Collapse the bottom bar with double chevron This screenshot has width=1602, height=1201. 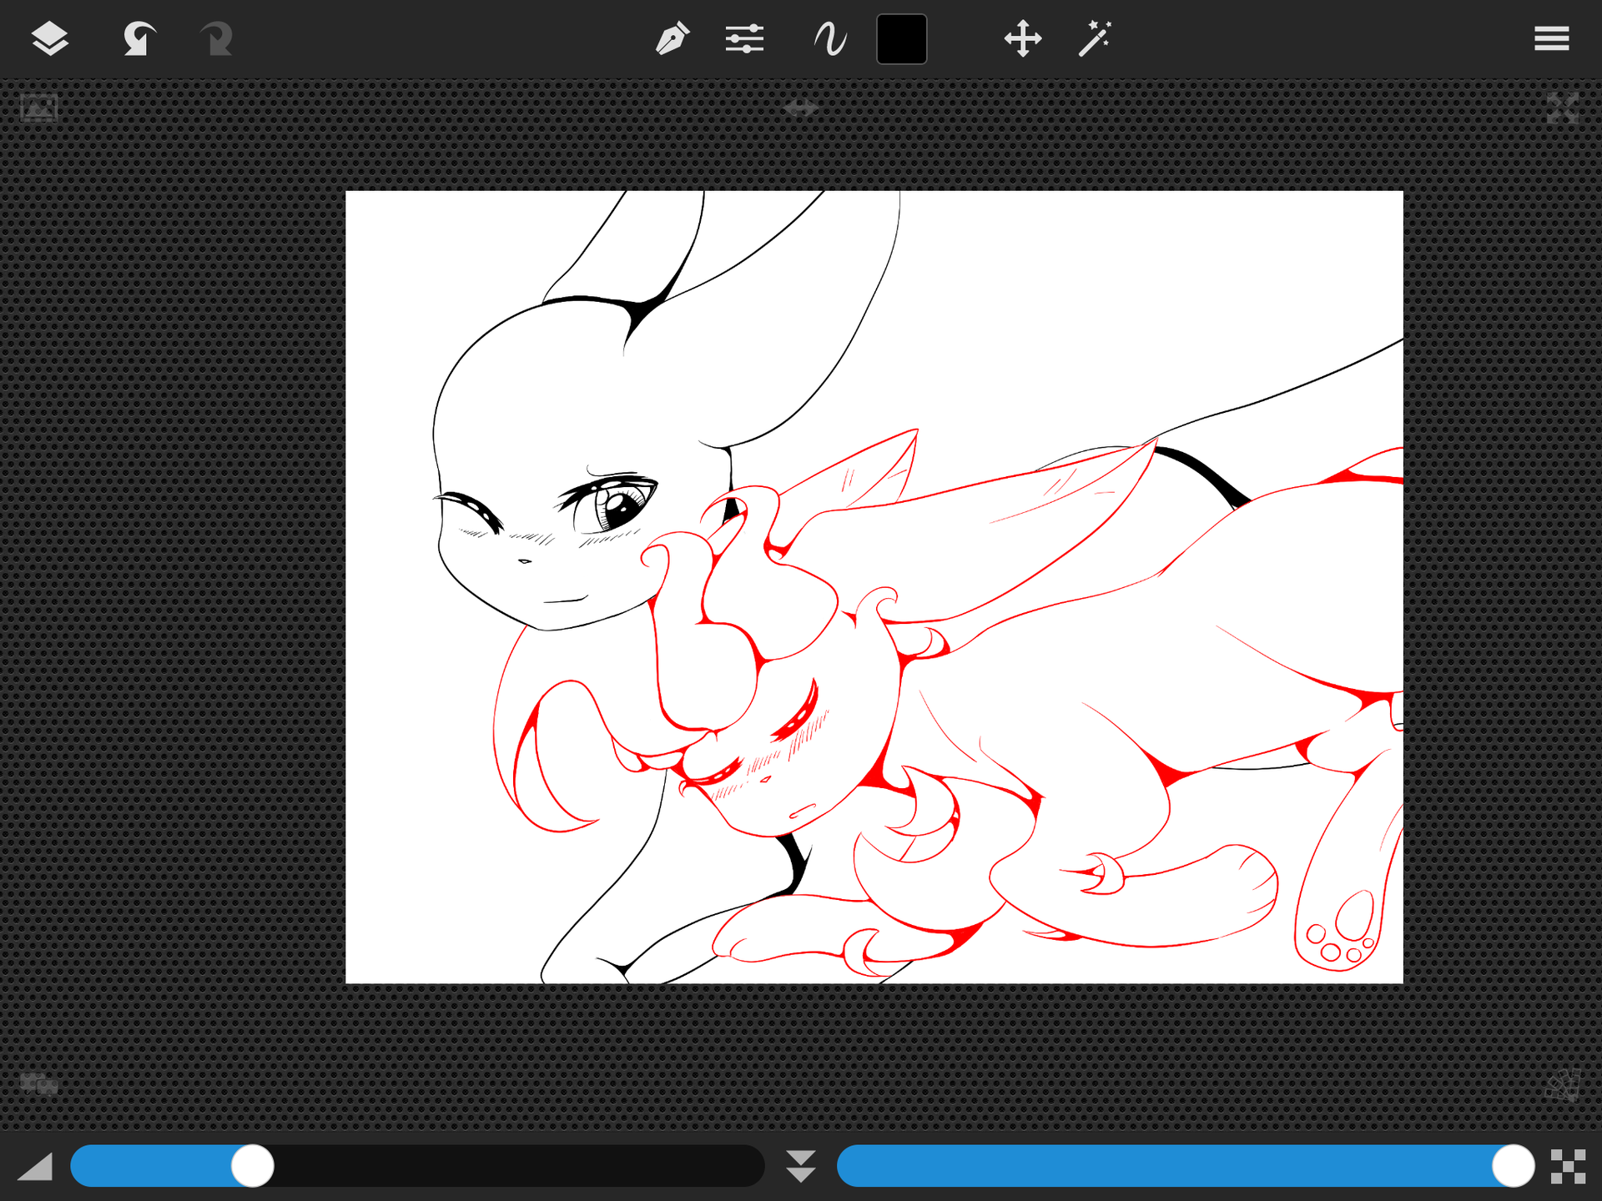(x=801, y=1166)
